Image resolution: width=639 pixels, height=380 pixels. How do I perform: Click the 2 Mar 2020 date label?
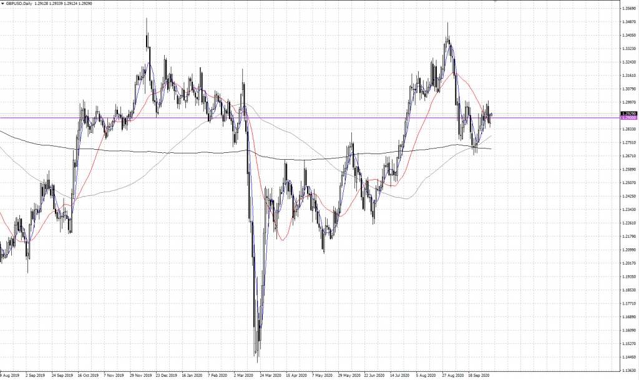point(243,376)
